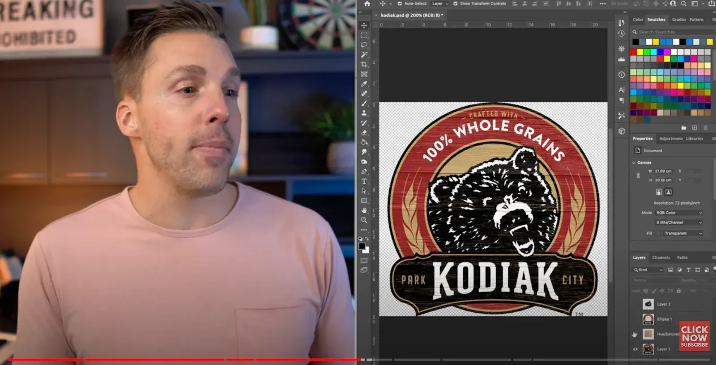This screenshot has height=365, width=716.
Task: Toggle the width-height link constraint icon
Action: click(x=638, y=176)
